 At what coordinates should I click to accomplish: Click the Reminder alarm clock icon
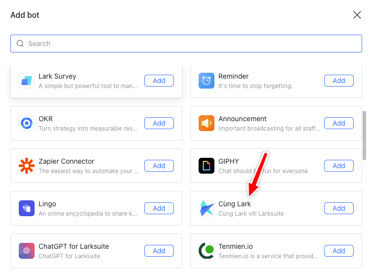point(207,81)
